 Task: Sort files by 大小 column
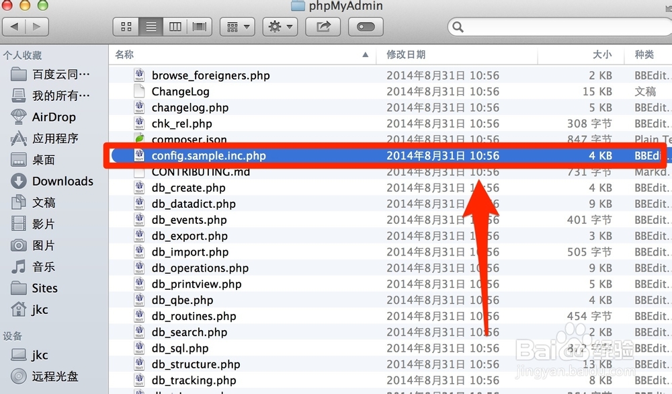tap(581, 54)
